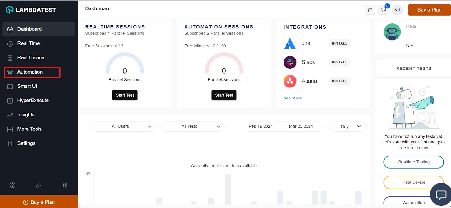Click the Dashboard gauge icon
This screenshot has height=208, width=451.
[x=10, y=29]
